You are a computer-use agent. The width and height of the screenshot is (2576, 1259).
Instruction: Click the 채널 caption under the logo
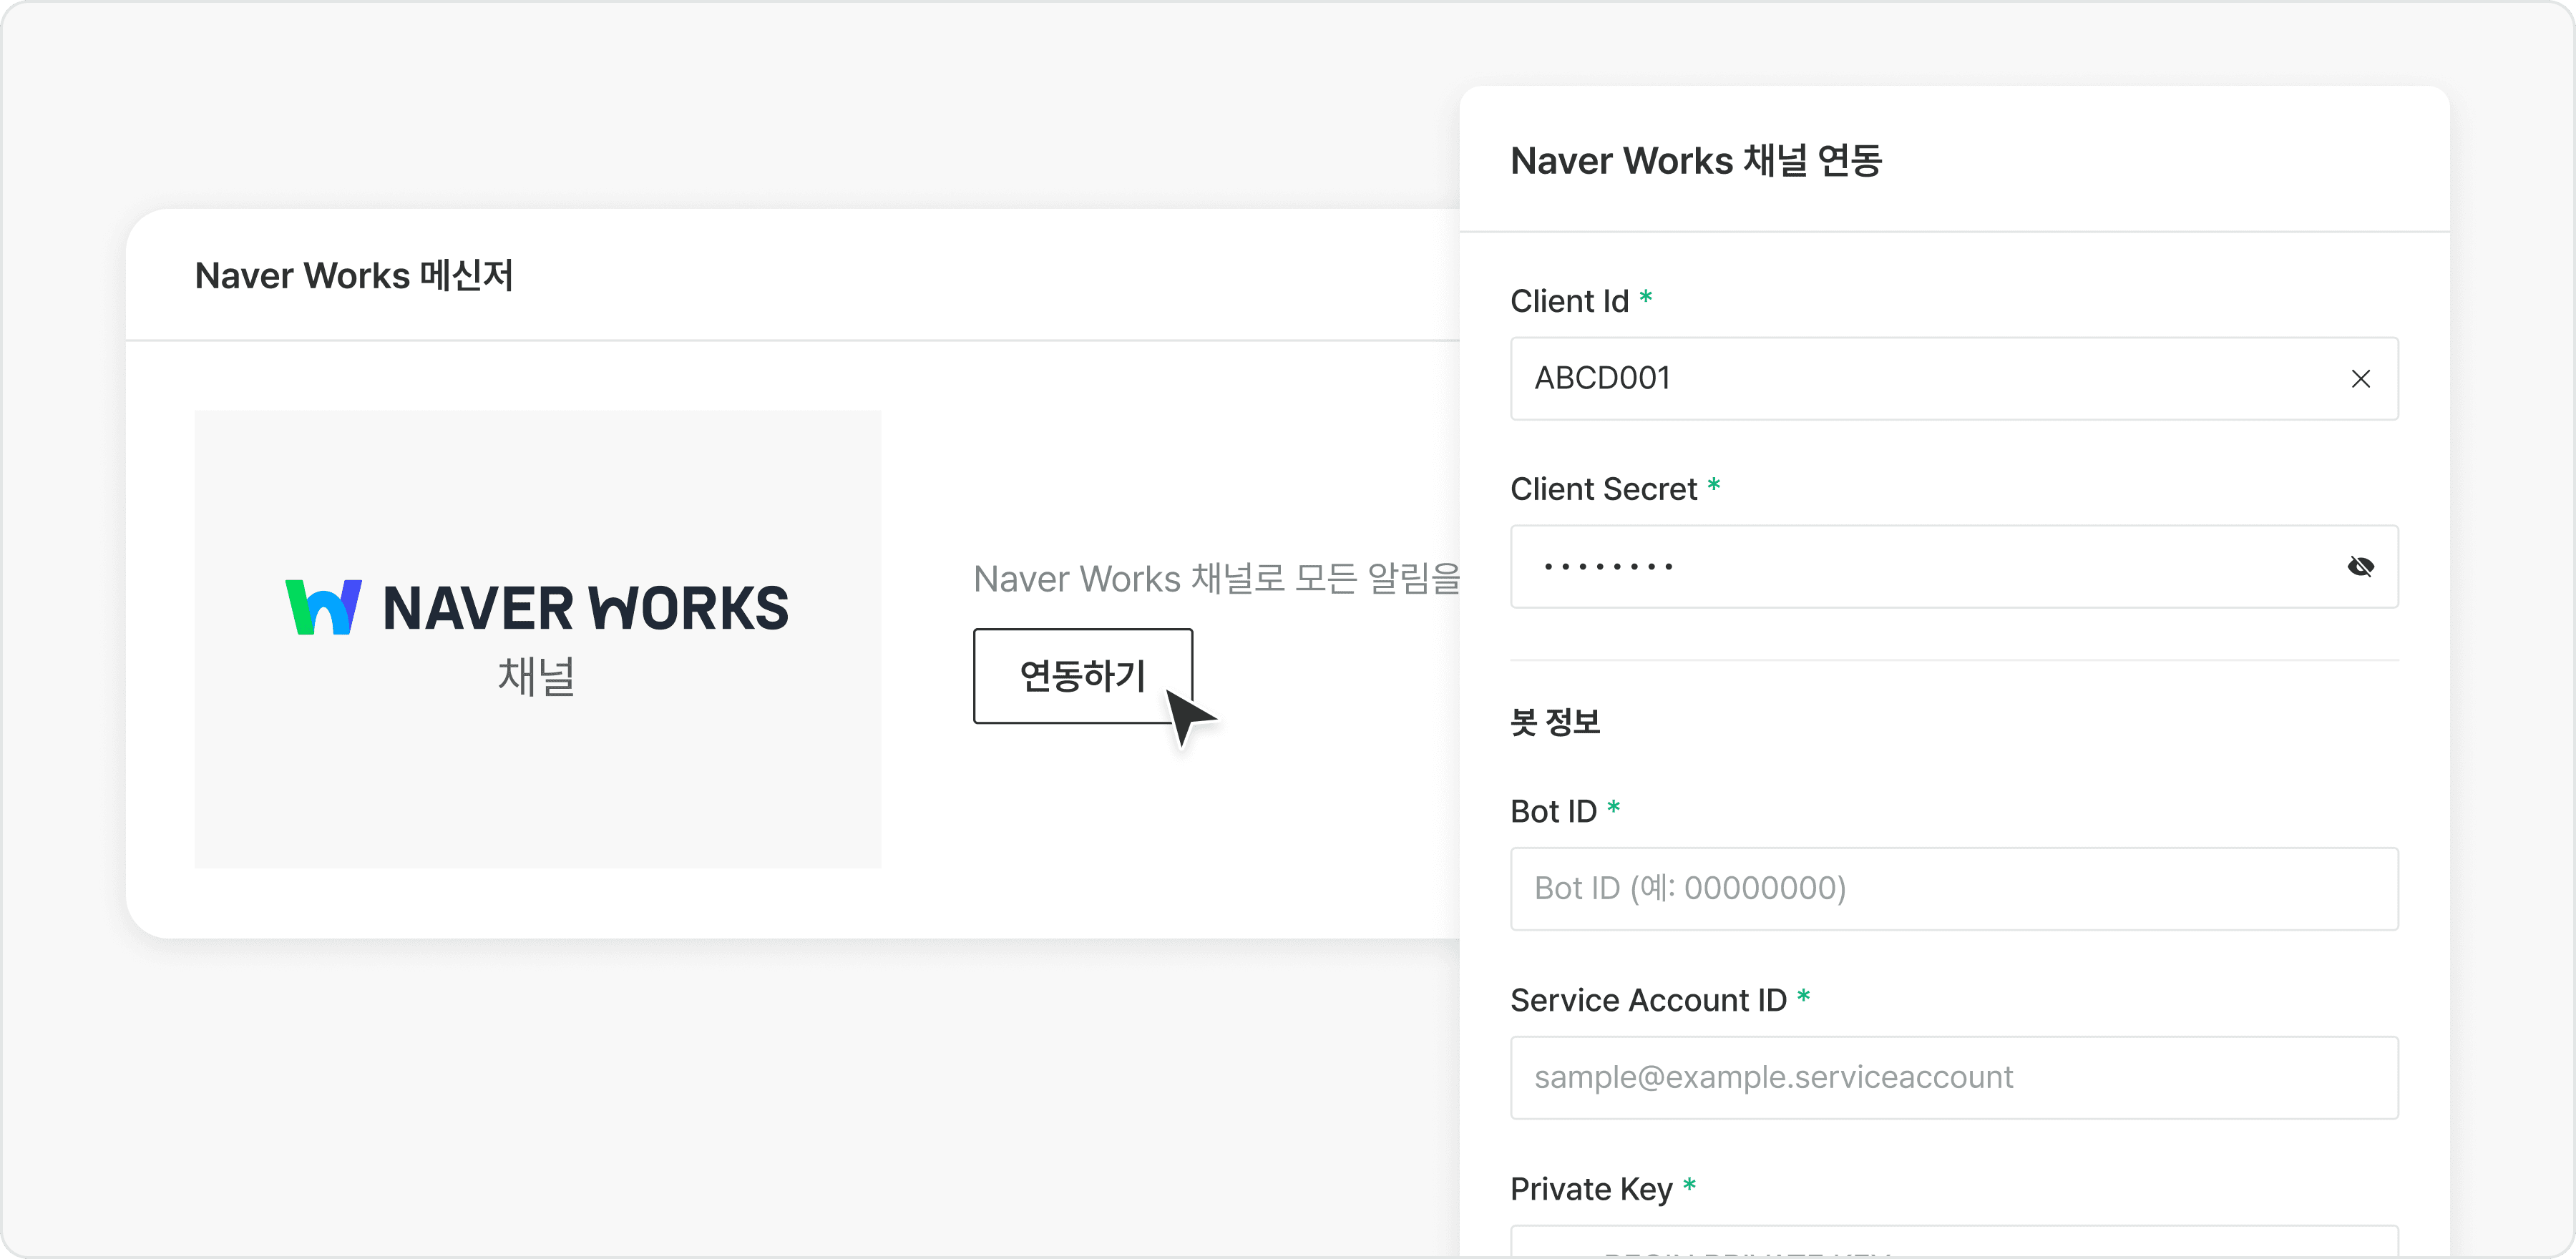pyautogui.click(x=537, y=677)
